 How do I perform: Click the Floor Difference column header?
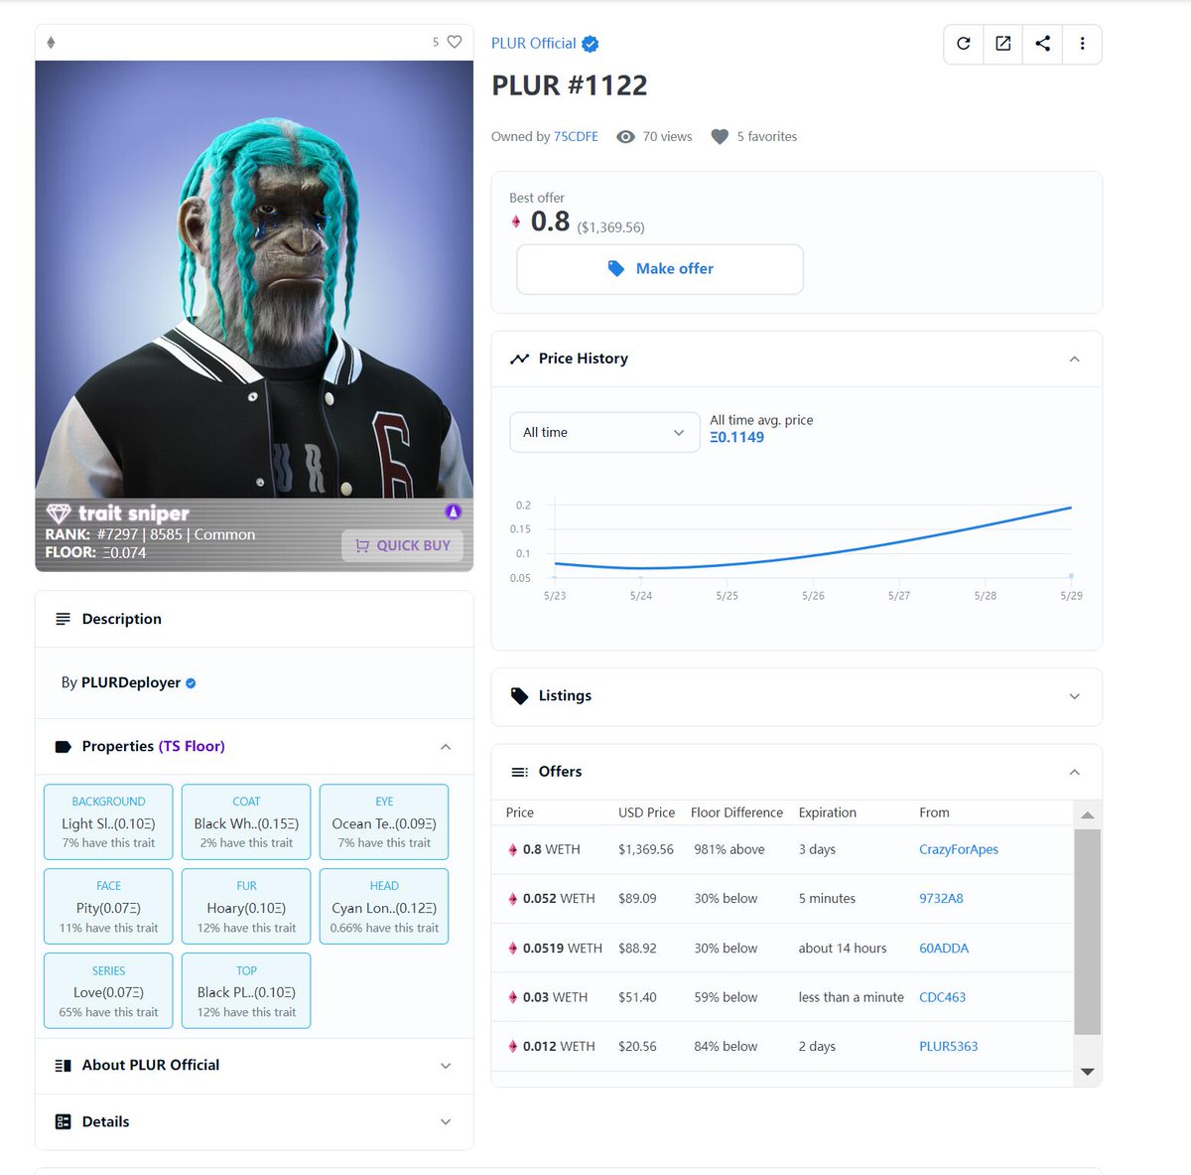(736, 812)
